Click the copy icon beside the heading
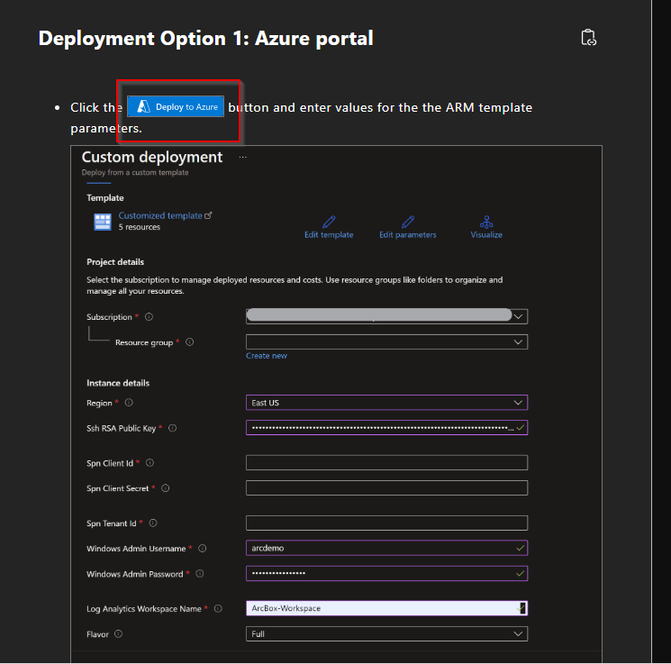The image size is (671, 664). pos(589,38)
